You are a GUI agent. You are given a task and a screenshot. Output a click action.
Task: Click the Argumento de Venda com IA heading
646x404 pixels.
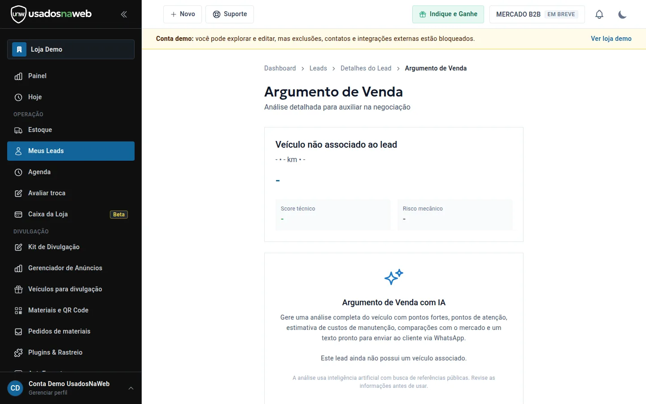click(394, 303)
